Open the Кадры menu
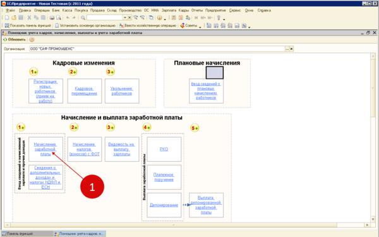This screenshot has height=237, width=379. 184,10
